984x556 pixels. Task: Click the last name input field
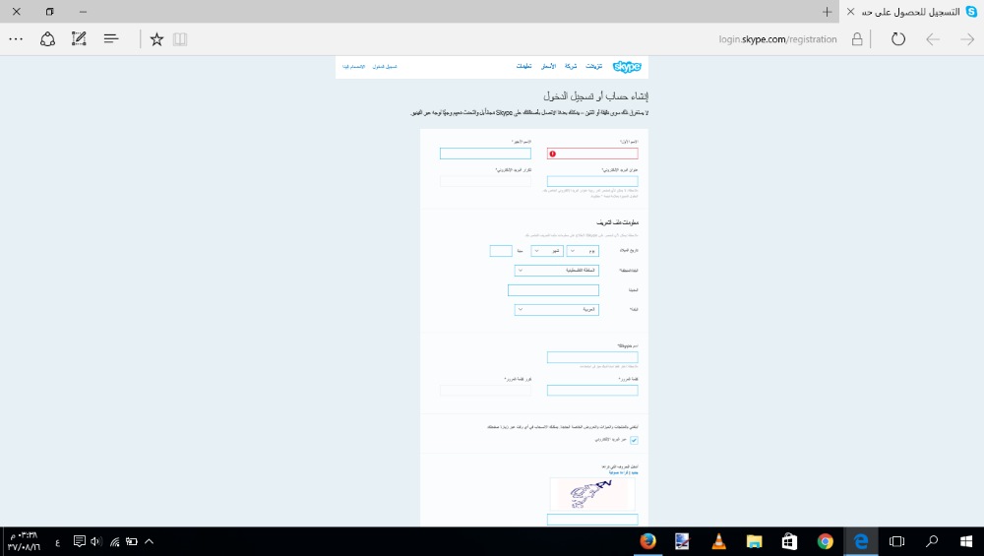485,154
